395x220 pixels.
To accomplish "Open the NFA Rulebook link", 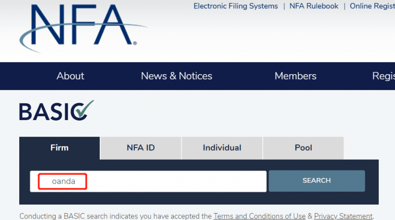I will pos(314,6).
